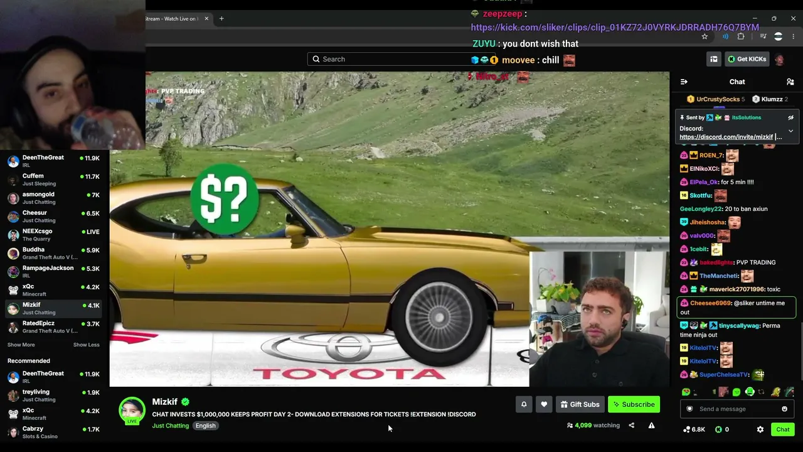Open the NEEXcsgo channel in the sidebar
The width and height of the screenshot is (803, 452).
point(54,235)
